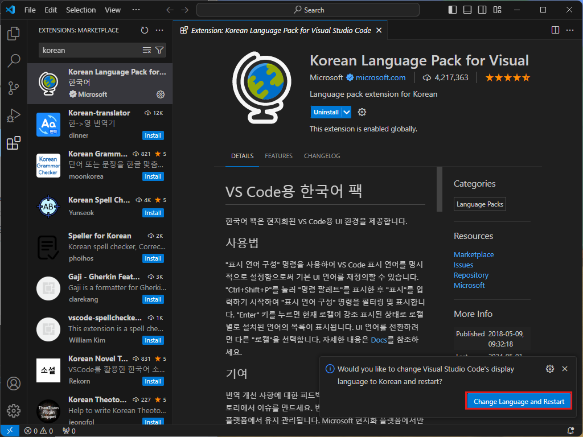Image resolution: width=583 pixels, height=437 pixels.
Task: Open the Accounts menu icon
Action: [x=14, y=384]
